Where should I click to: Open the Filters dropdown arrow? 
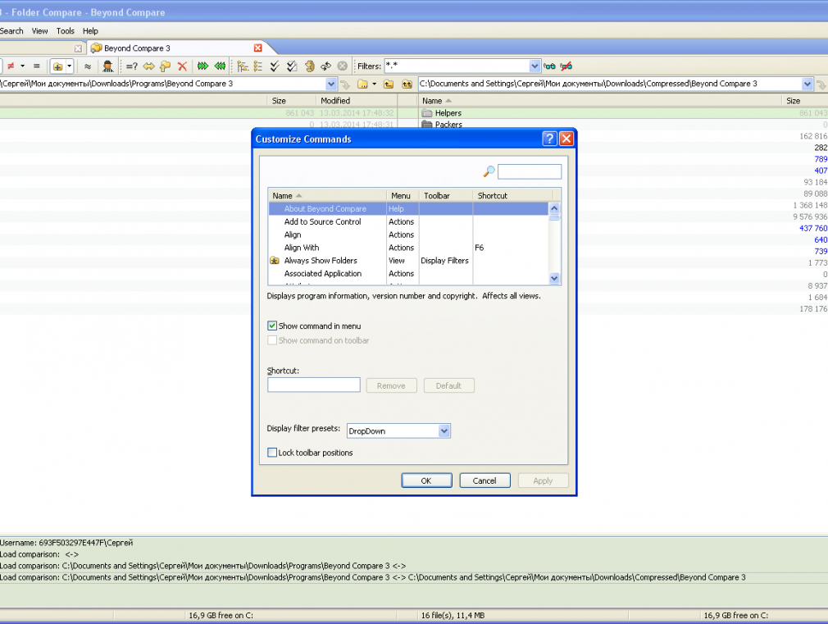click(x=535, y=66)
